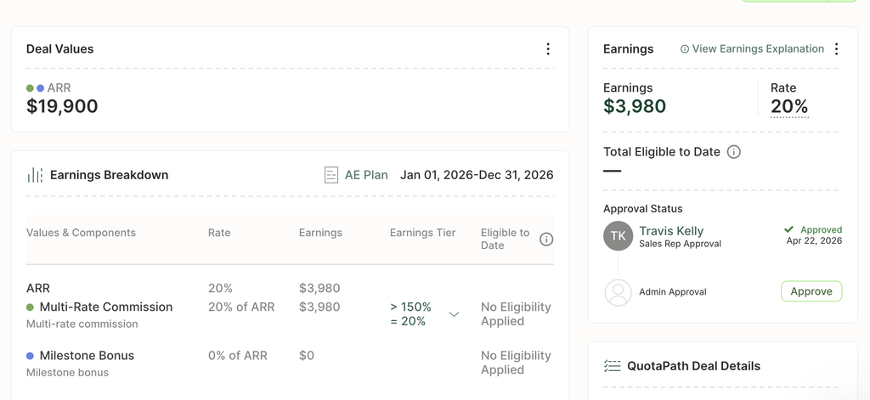Click the $19,900 ARR deal value
The image size is (870, 400).
[62, 106]
